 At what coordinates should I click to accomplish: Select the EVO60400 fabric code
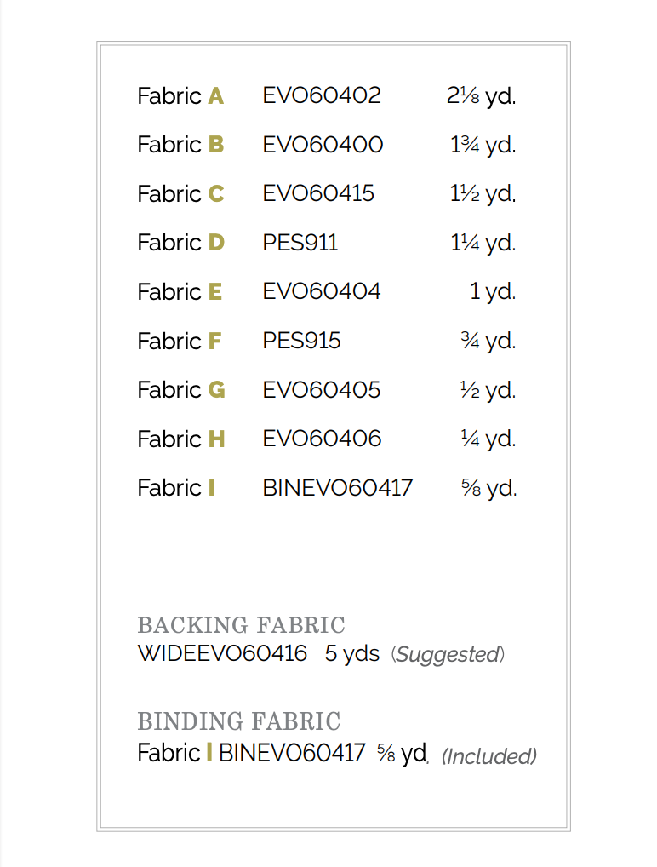pos(323,145)
